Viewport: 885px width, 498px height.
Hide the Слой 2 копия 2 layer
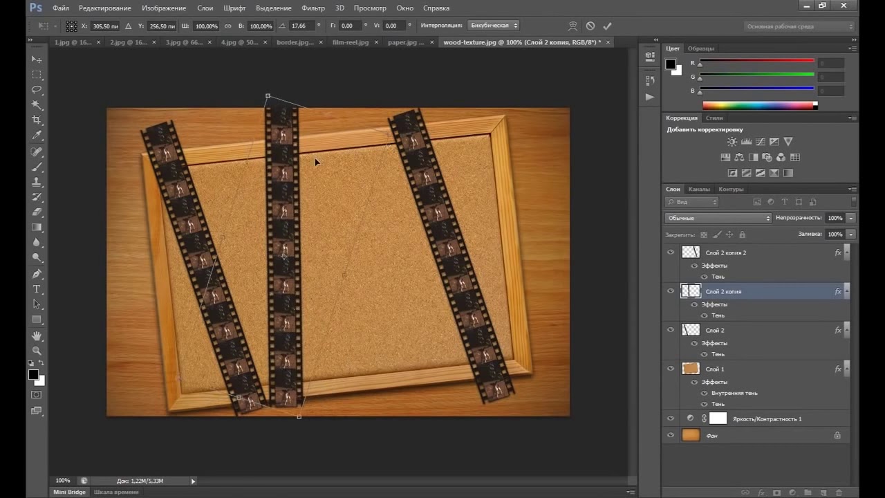670,252
